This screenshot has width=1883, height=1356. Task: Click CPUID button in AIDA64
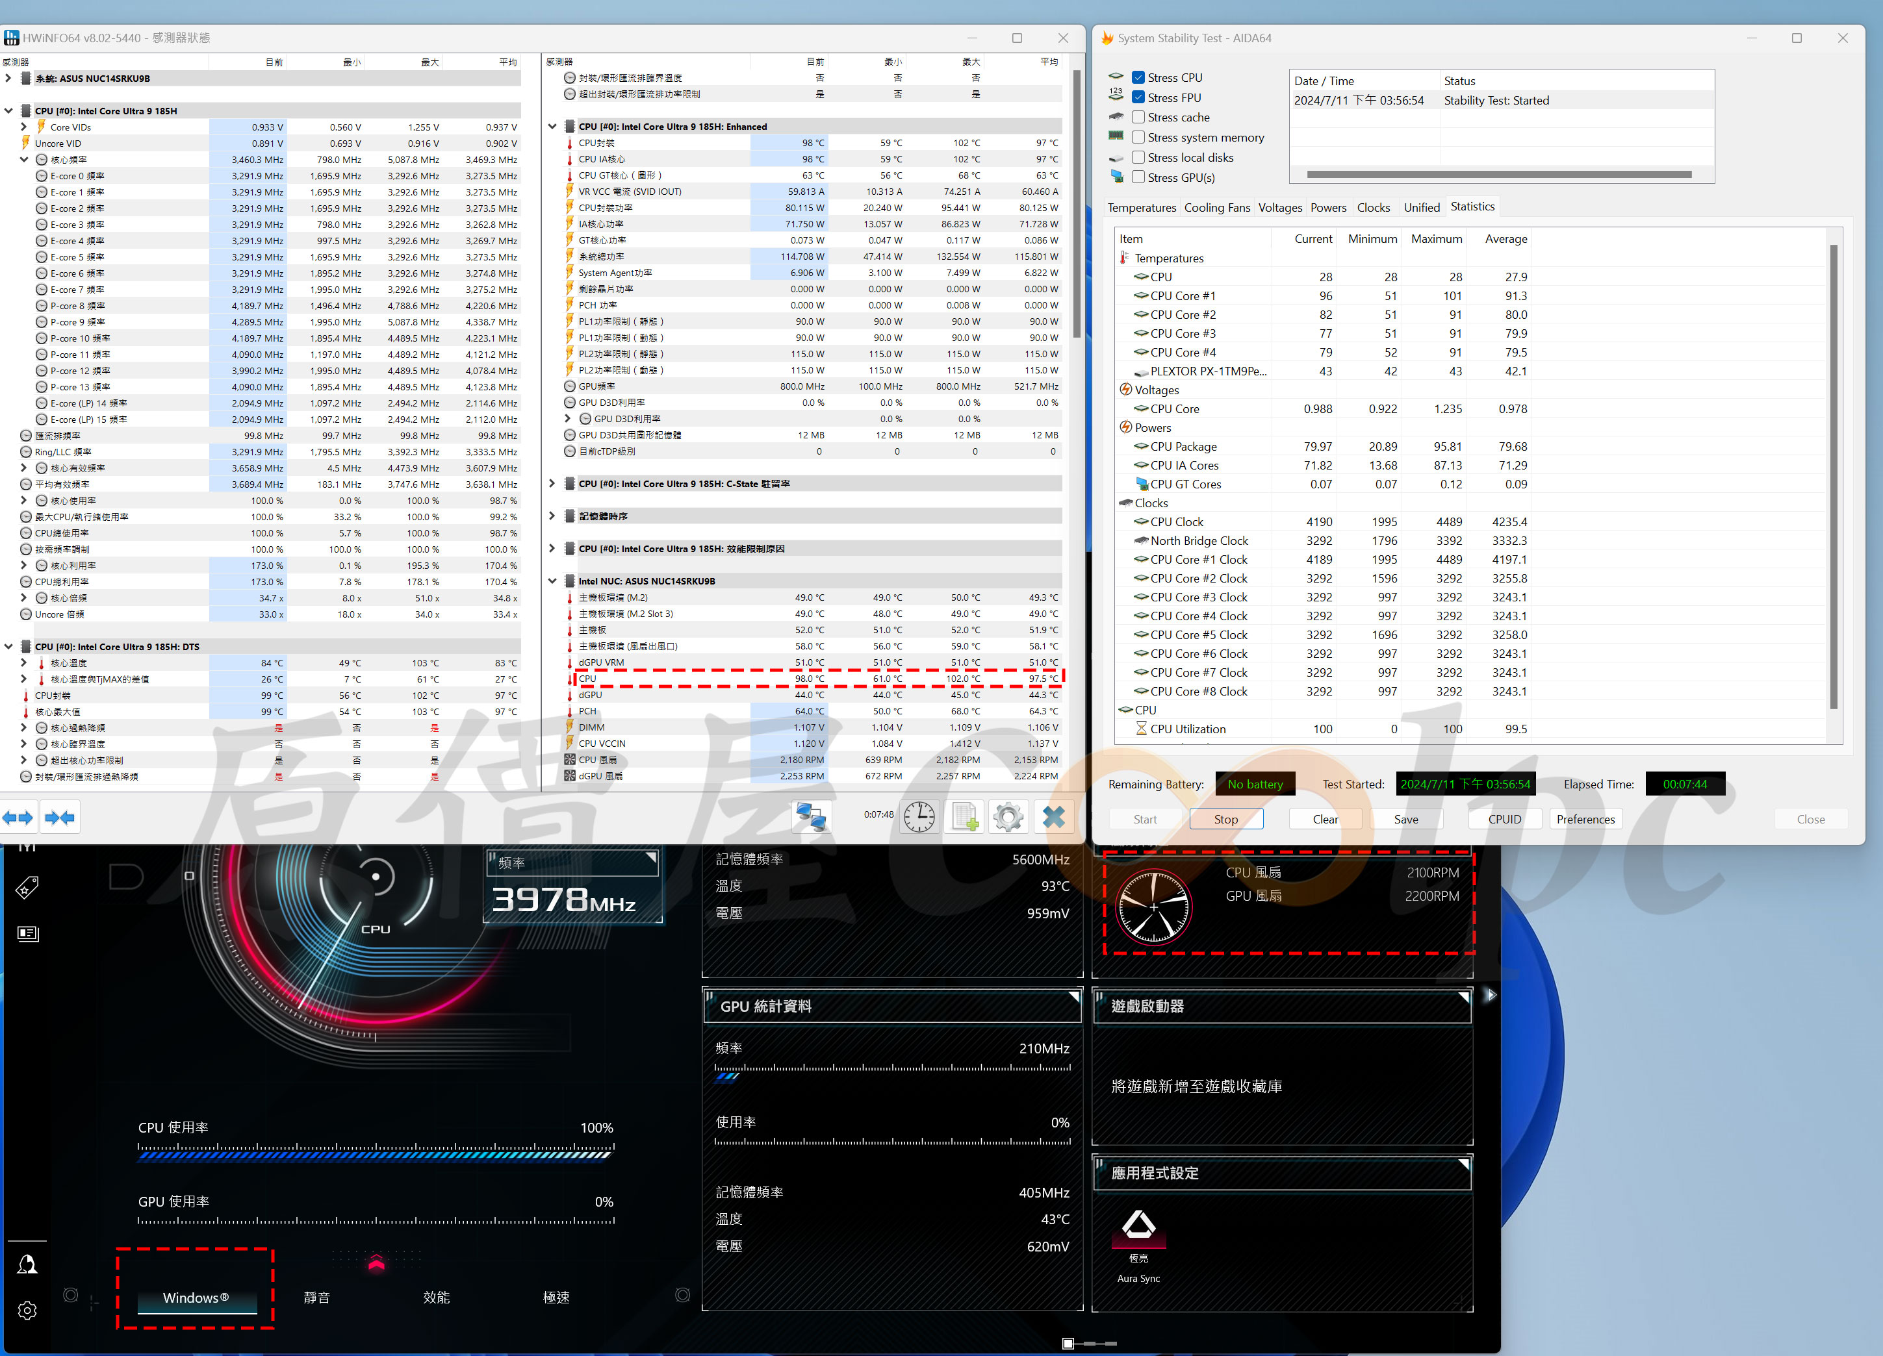click(x=1504, y=819)
